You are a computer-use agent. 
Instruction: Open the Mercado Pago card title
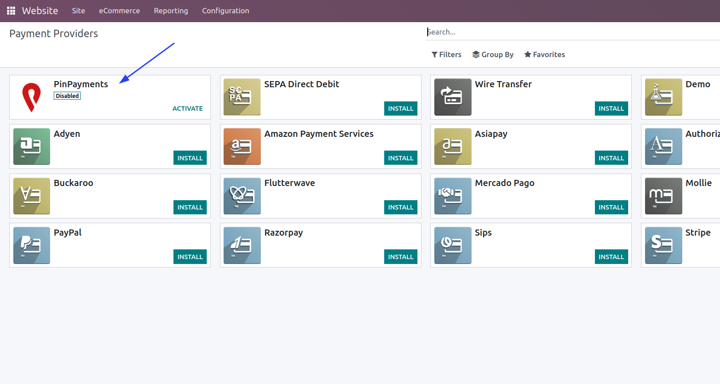tap(505, 183)
